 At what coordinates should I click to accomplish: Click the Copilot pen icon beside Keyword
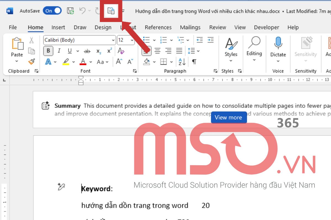[61, 187]
